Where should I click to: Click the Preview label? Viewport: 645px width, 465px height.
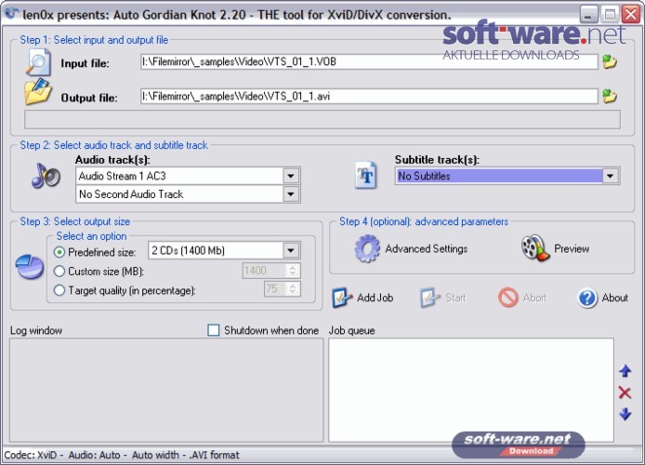(572, 248)
